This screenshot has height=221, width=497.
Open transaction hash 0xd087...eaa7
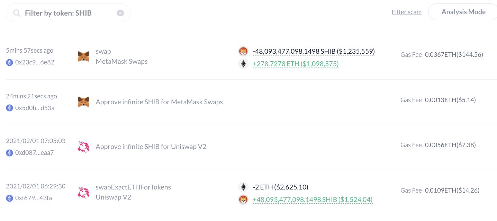click(35, 153)
